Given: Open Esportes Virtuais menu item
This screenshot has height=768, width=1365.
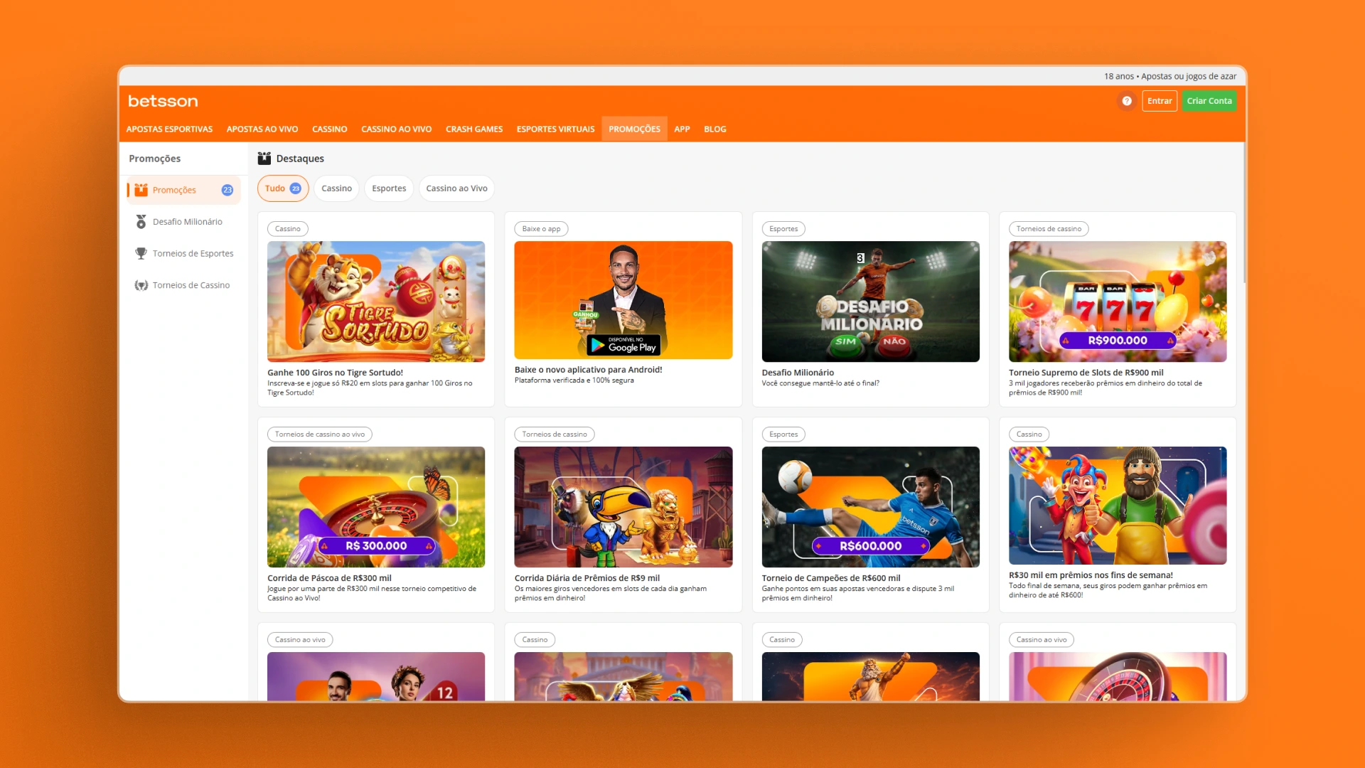Looking at the screenshot, I should click(x=556, y=129).
